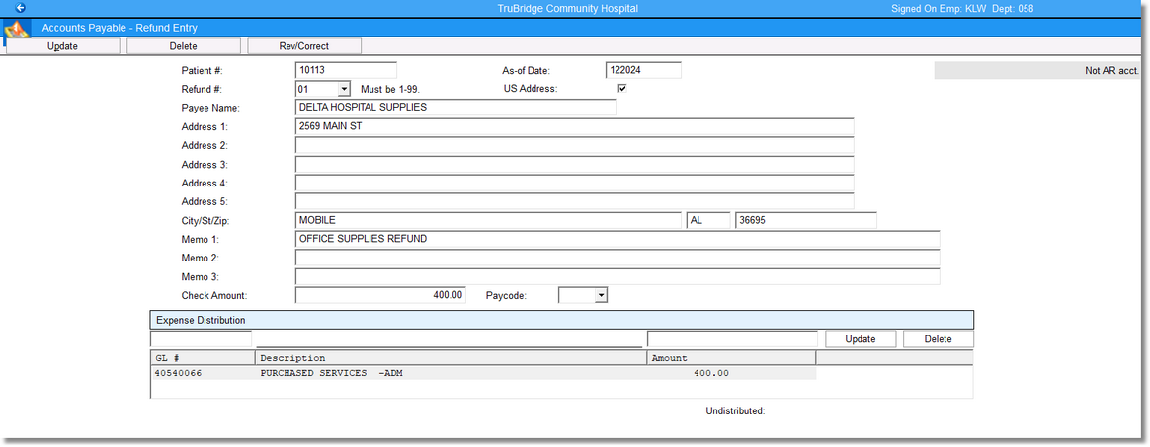Click the GL # column header

(x=203, y=358)
